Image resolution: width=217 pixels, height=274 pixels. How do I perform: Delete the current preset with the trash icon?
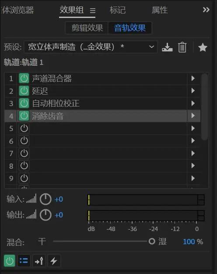point(182,47)
